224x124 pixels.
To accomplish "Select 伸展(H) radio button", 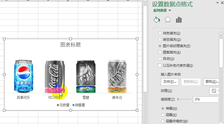I will pos(162,108).
